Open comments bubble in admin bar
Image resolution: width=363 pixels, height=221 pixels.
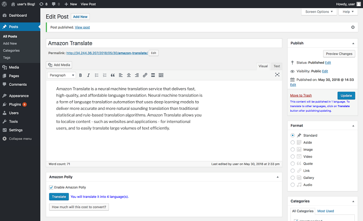click(x=56, y=4)
